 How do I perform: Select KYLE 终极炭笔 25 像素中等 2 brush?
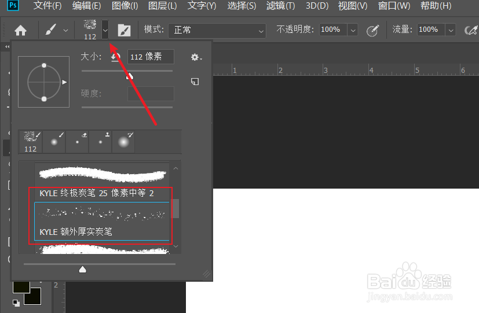(102, 182)
